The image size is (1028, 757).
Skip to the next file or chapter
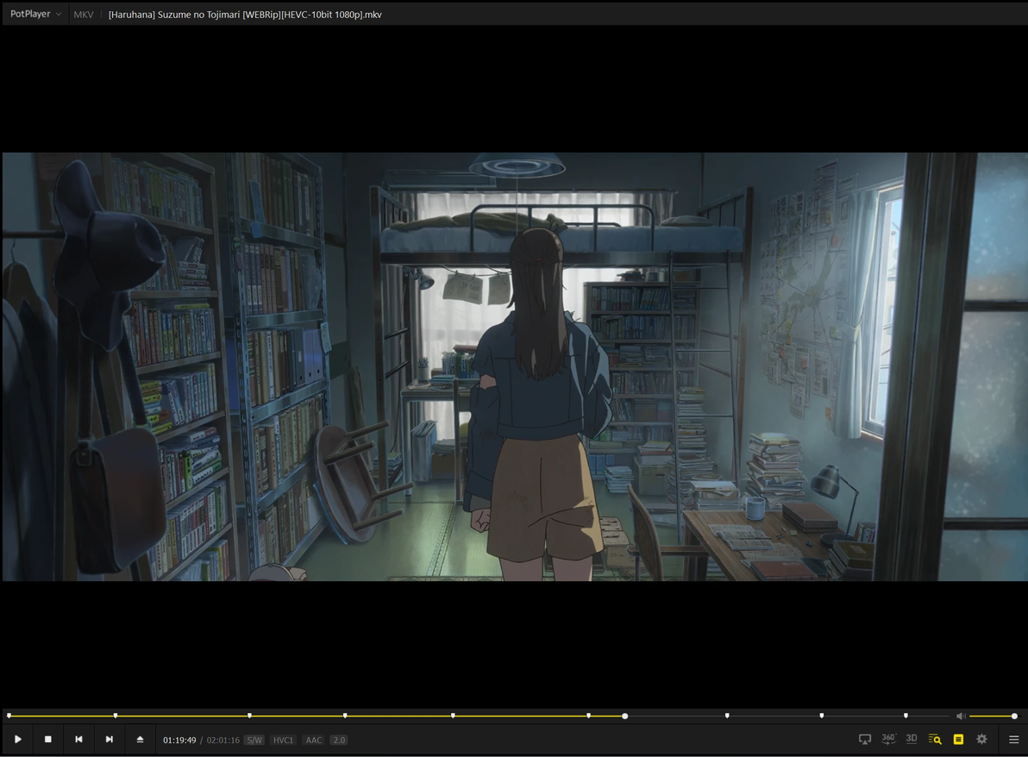[x=109, y=739]
